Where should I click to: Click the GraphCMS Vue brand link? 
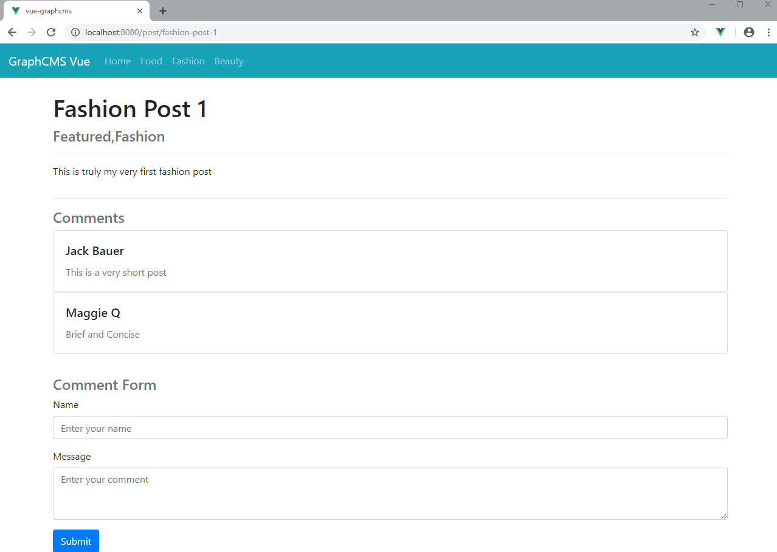coord(49,61)
